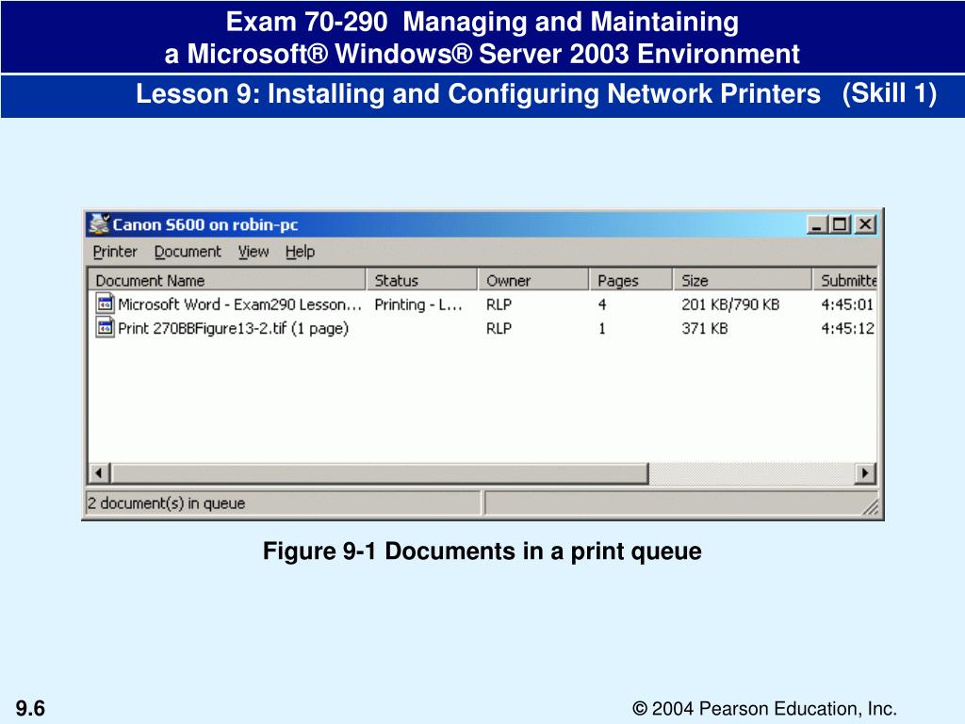Click the '2 document(s) in queue' status text
This screenshot has width=965, height=724.
coord(166,503)
